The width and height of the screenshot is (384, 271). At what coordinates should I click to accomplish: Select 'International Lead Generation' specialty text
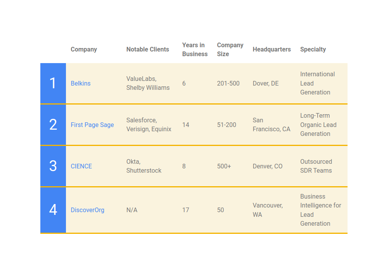point(317,83)
